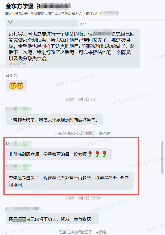Click the notice that 林汉青 recalled a message
Image resolution: width=165 pixels, height=235 pixels.
[83, 133]
